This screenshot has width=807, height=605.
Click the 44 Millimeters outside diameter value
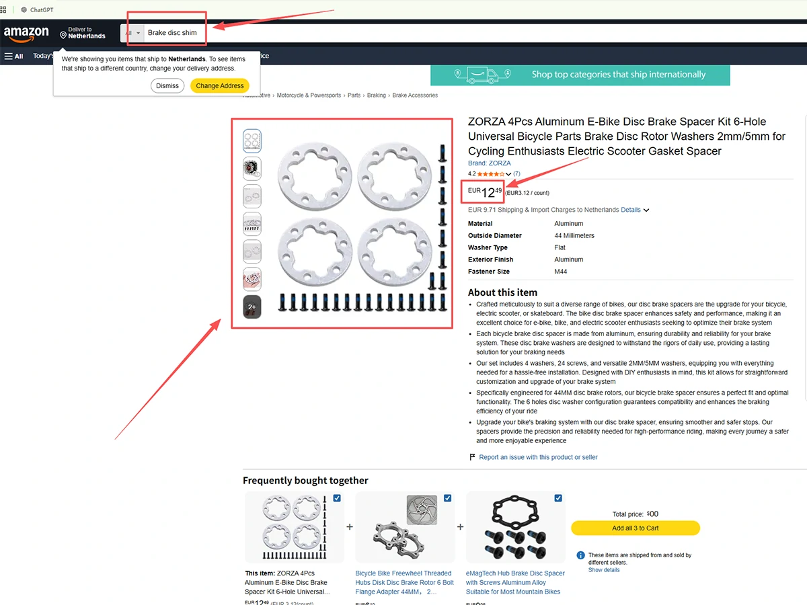[x=574, y=236]
